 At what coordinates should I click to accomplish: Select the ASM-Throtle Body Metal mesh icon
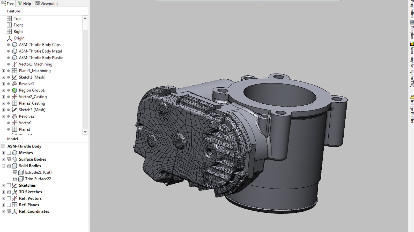[15, 51]
